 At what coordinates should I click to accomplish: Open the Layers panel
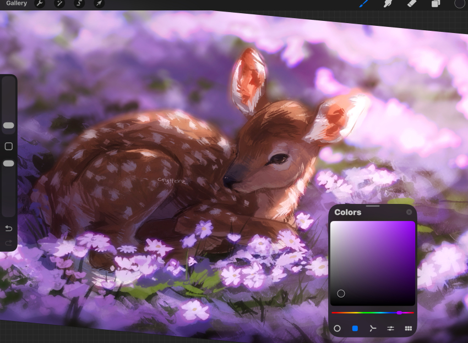(x=436, y=4)
